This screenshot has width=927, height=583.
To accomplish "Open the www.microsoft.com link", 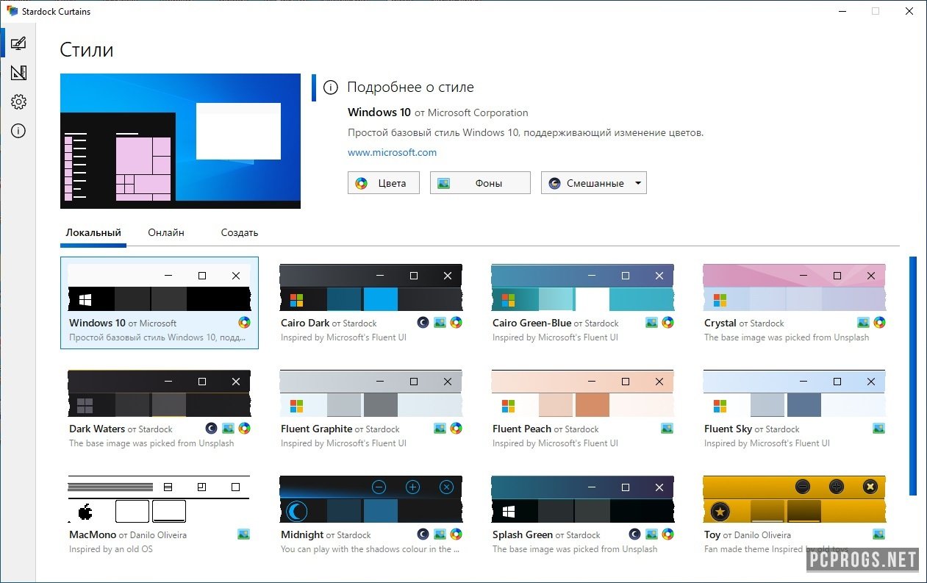I will click(392, 152).
